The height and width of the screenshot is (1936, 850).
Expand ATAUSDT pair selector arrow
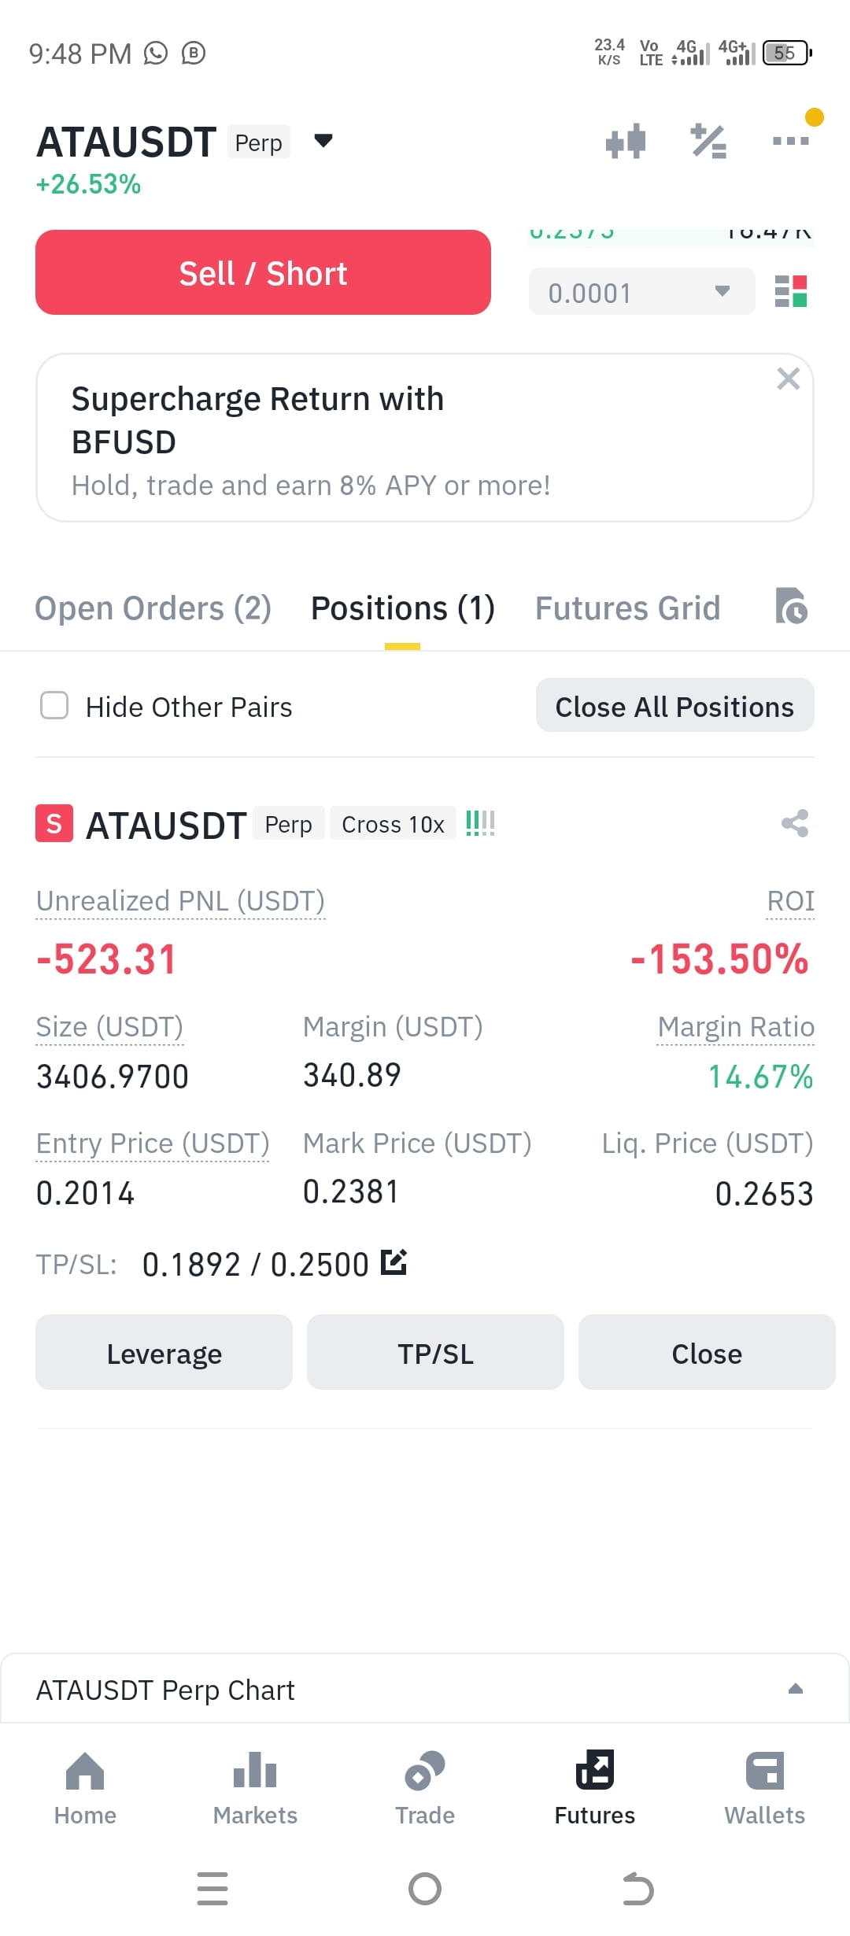(x=323, y=141)
